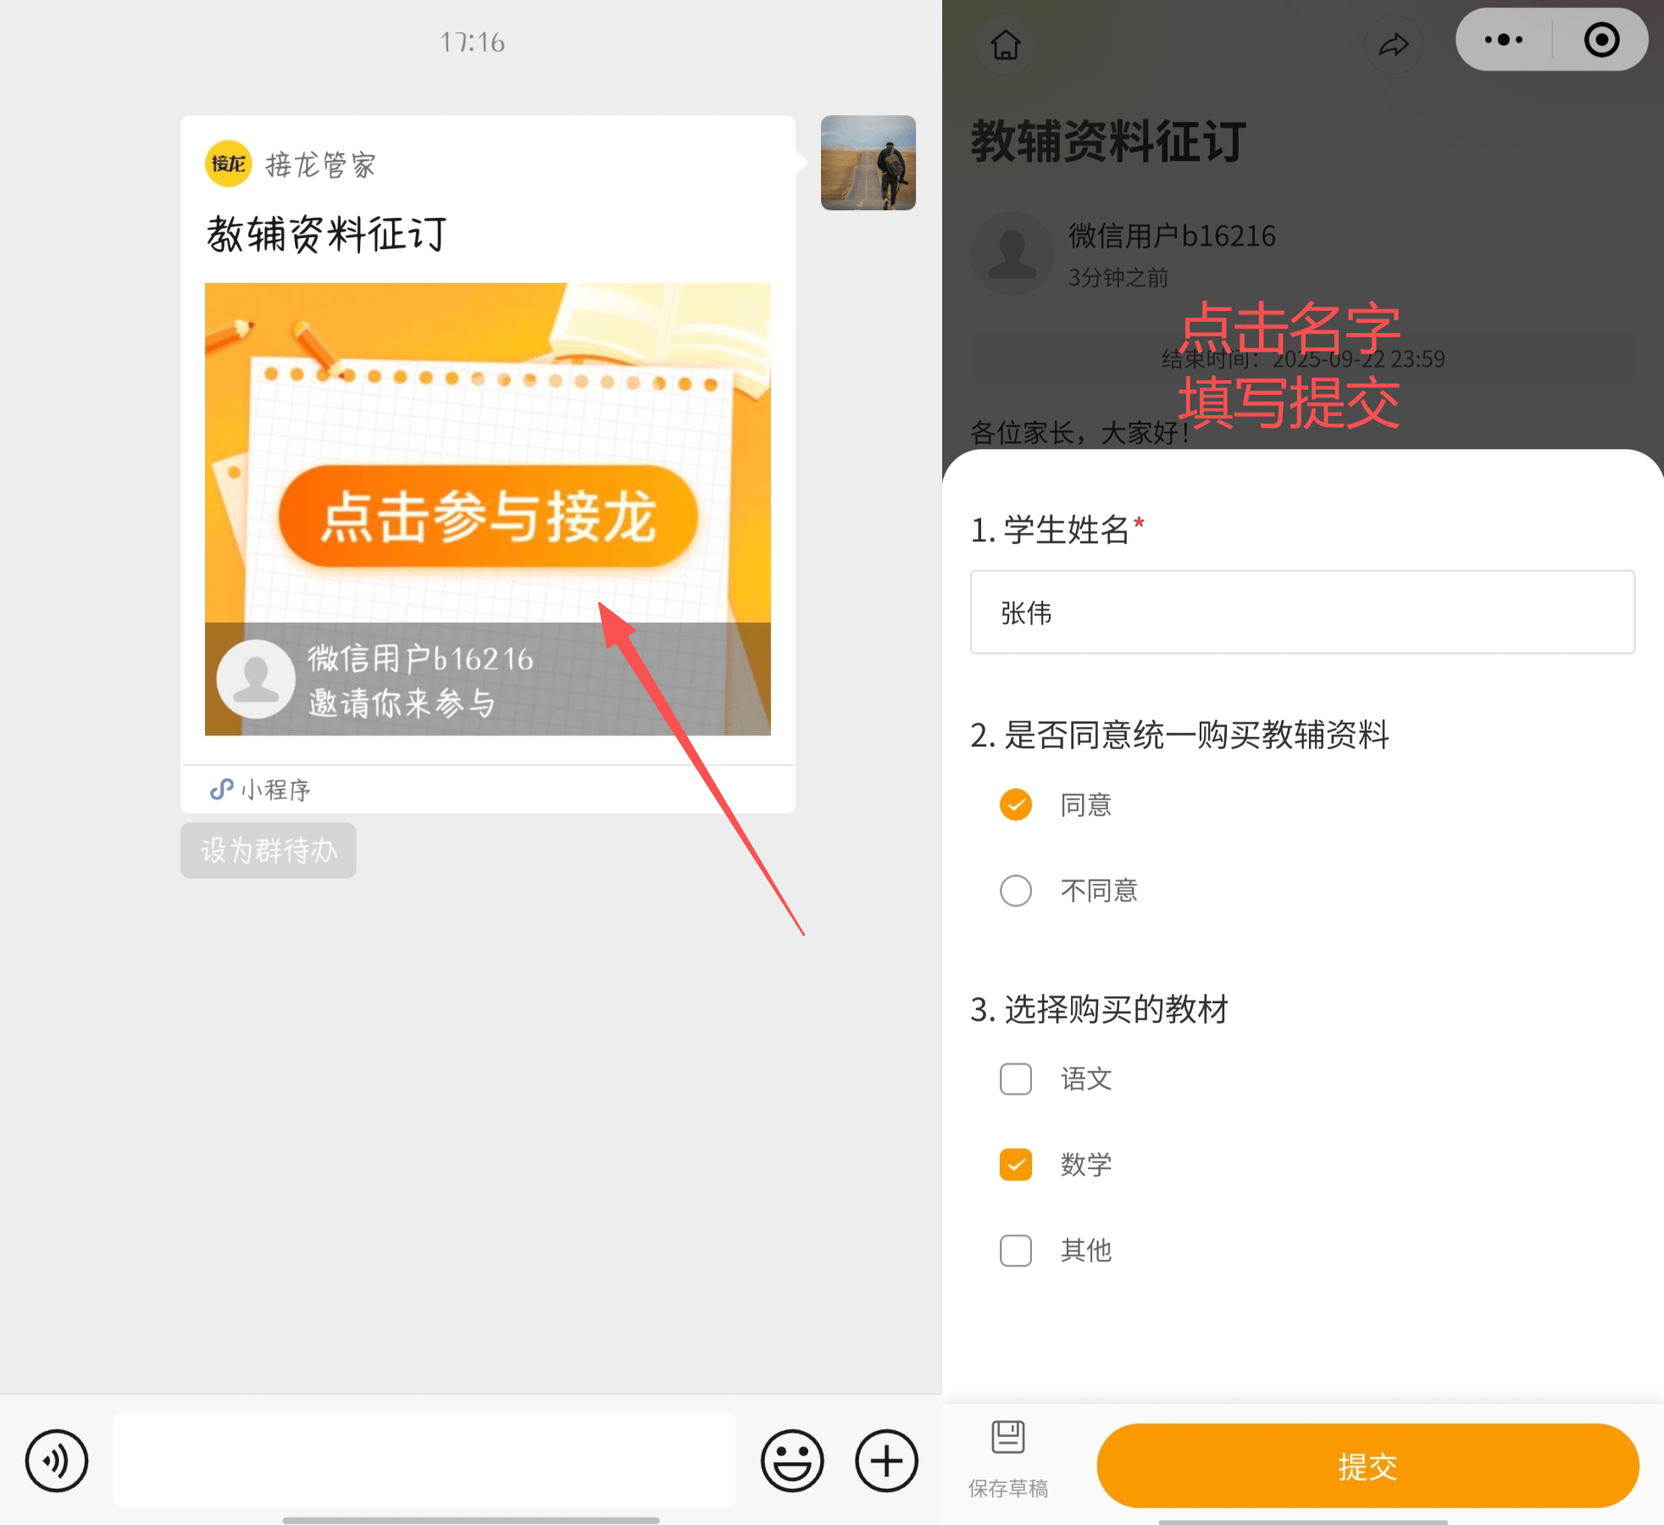
Task: Tap the voice input icon
Action: pyautogui.click(x=56, y=1461)
